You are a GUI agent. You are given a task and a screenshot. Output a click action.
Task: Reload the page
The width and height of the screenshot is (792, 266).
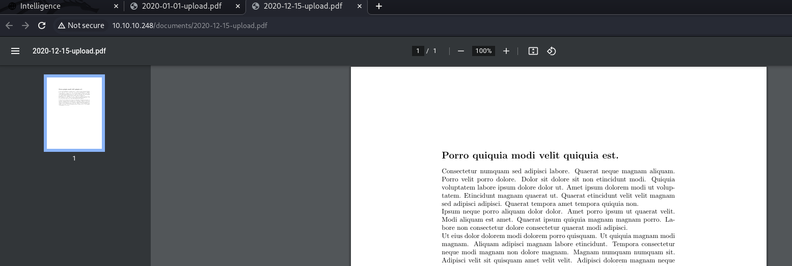(42, 25)
